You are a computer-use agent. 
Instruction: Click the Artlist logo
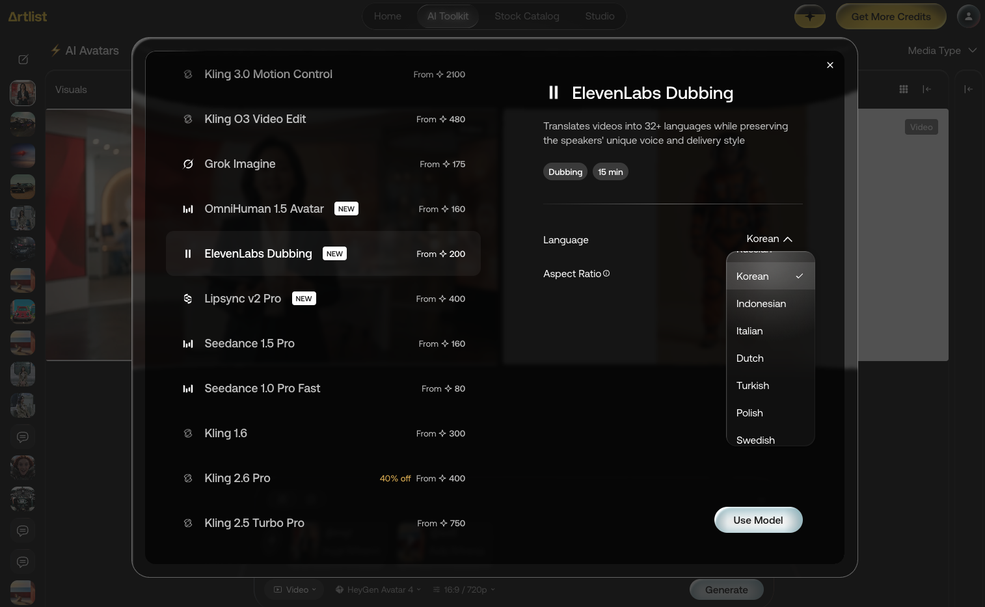[27, 16]
